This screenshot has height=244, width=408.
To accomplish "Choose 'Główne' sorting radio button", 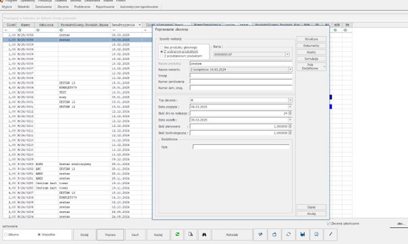I will 5,235.
